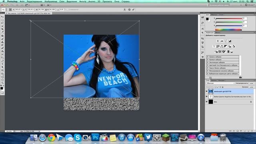Add Black & White adjustment icon
256x144 pixels.
(226, 46)
